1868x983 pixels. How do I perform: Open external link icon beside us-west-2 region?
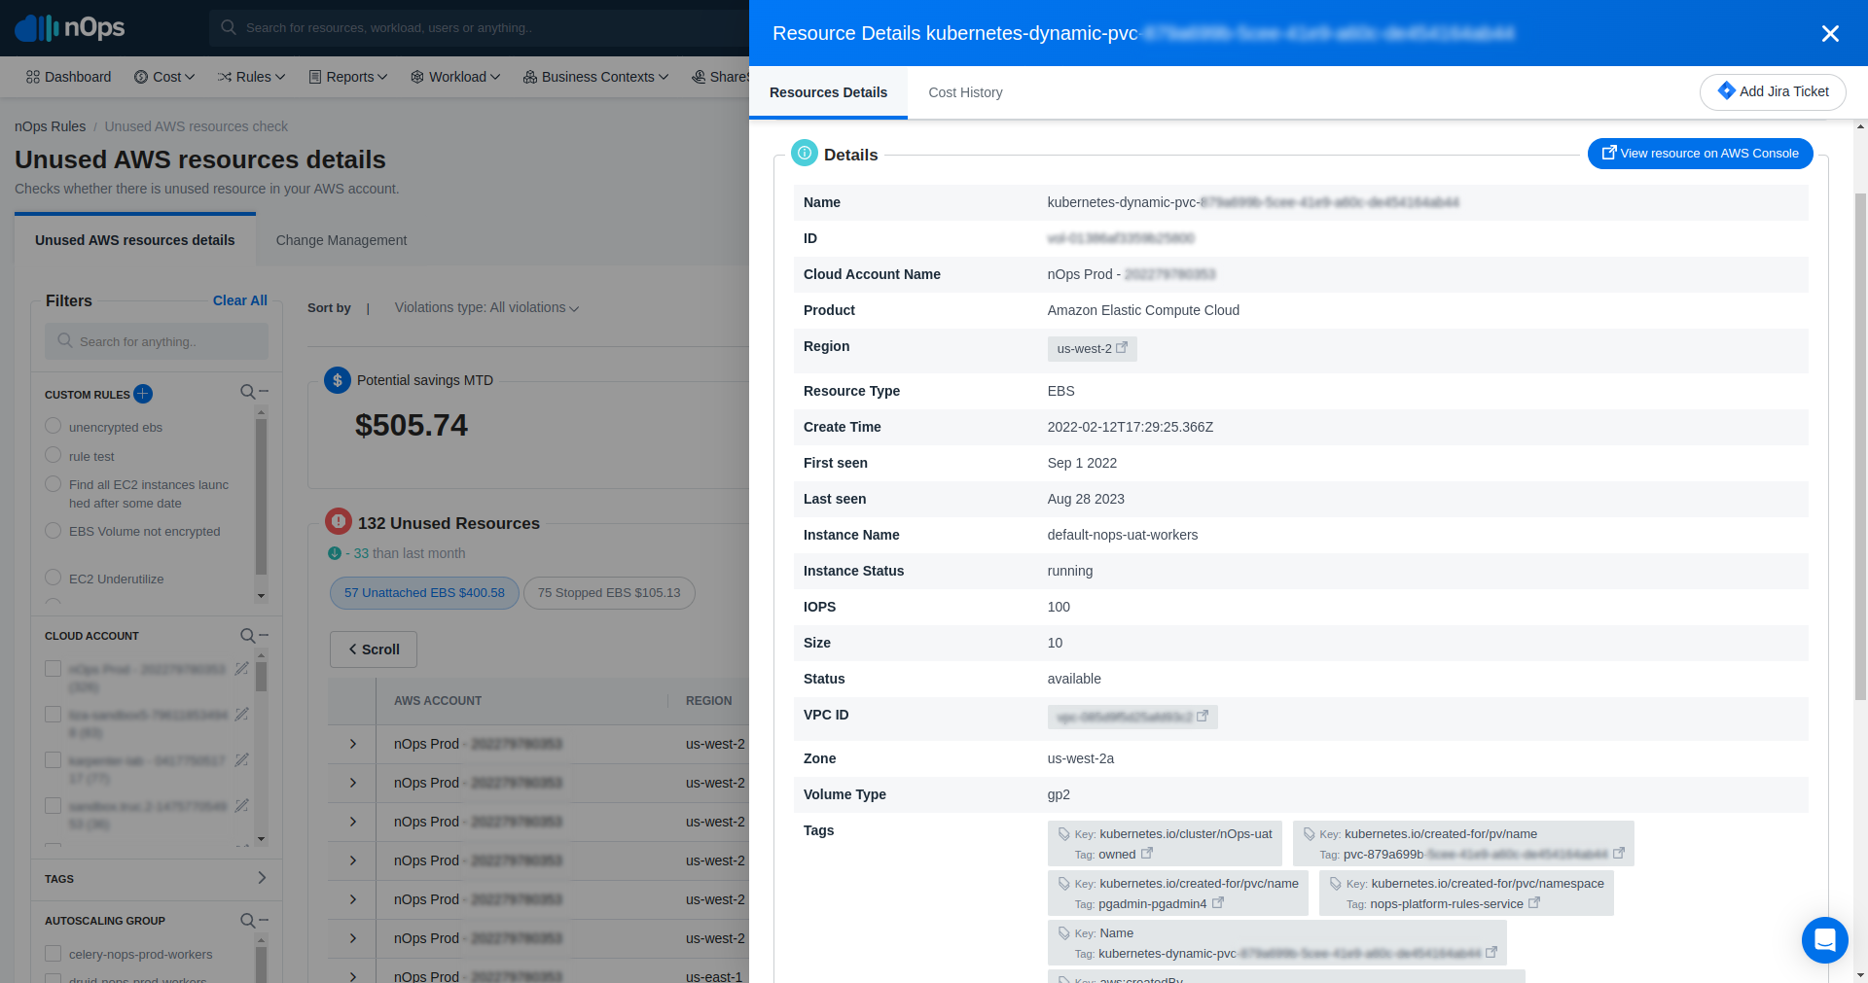1122,347
